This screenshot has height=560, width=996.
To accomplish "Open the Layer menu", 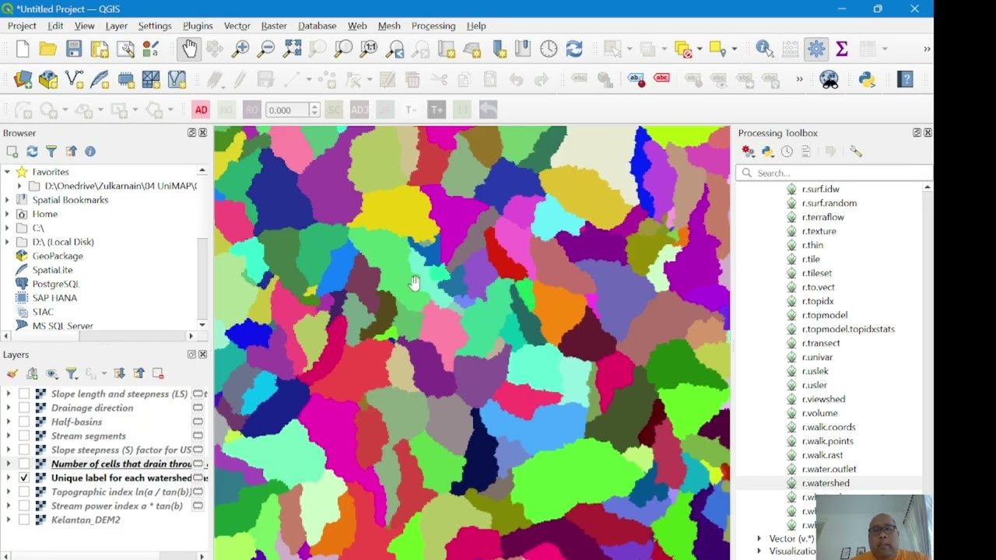I will point(117,26).
